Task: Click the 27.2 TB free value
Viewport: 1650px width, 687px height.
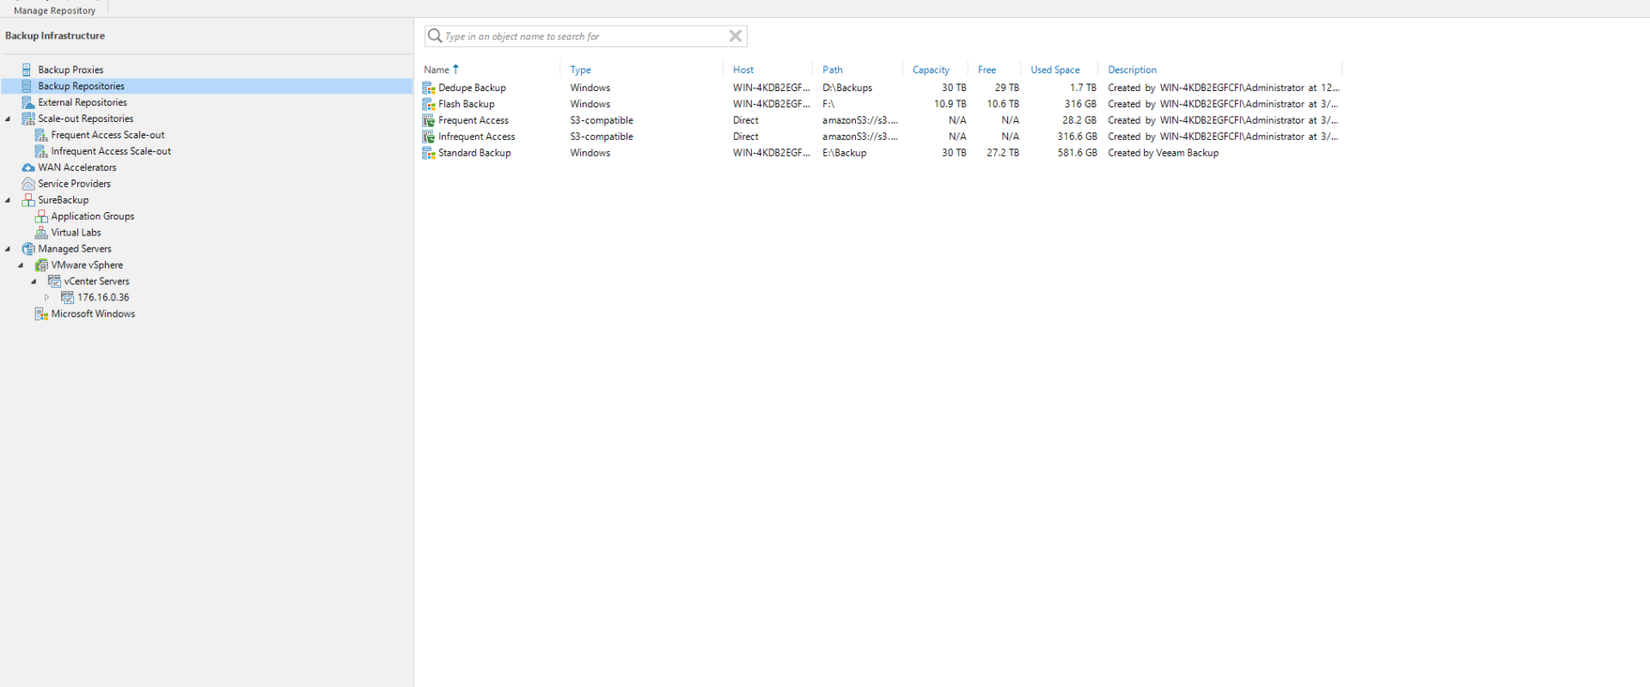Action: point(1003,153)
